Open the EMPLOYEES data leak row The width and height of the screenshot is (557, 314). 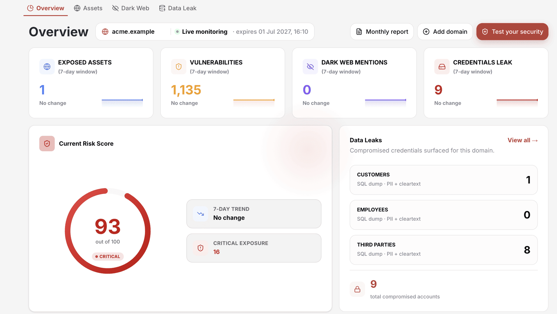(443, 215)
